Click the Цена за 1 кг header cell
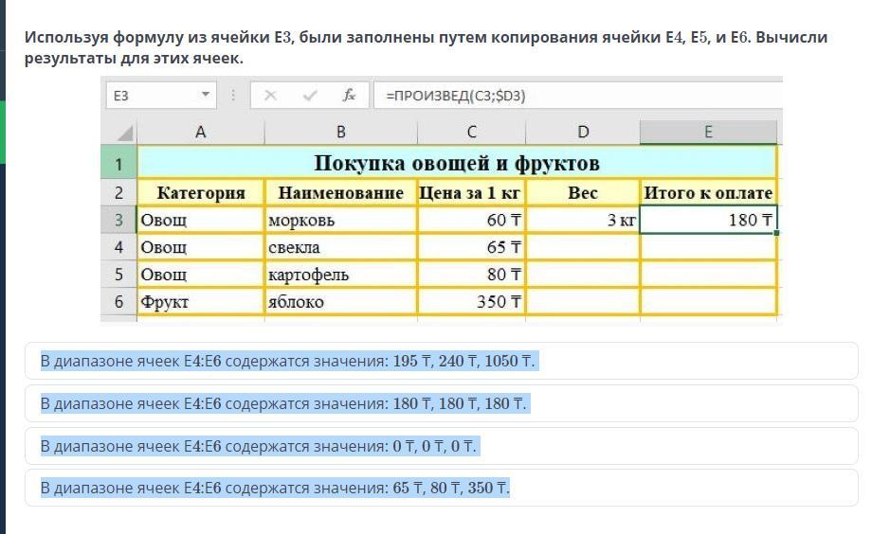 [x=472, y=193]
